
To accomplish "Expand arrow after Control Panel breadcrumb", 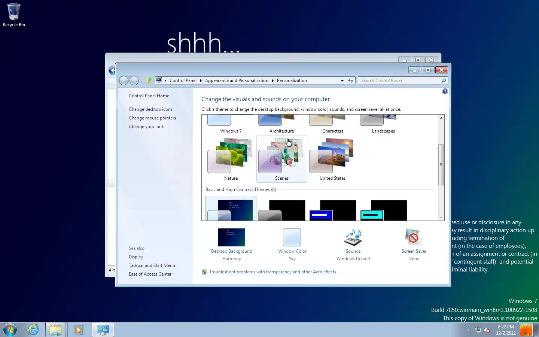I will 201,81.
